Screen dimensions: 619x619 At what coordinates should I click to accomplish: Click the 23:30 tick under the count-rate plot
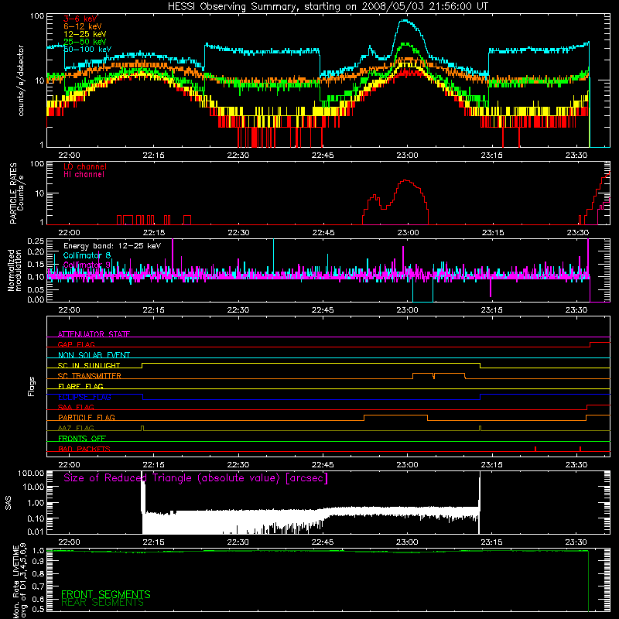tap(576, 156)
